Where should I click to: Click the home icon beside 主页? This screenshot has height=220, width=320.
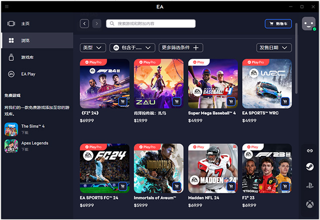(x=11, y=23)
